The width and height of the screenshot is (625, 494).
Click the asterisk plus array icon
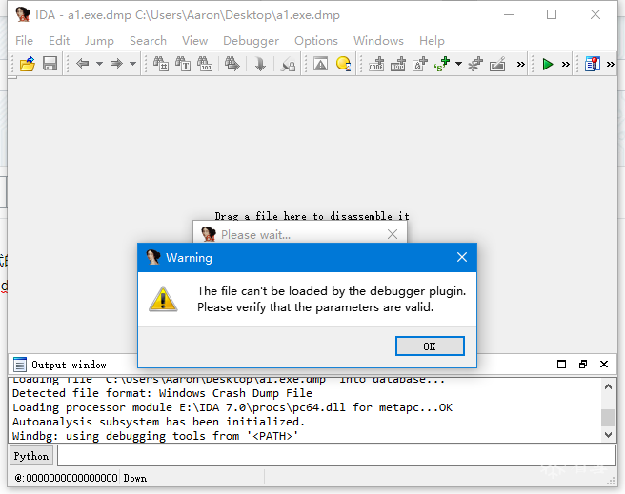[475, 64]
